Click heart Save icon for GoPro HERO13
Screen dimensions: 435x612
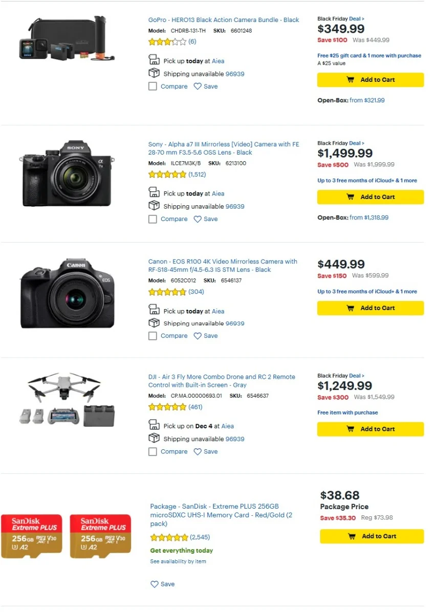coord(198,86)
